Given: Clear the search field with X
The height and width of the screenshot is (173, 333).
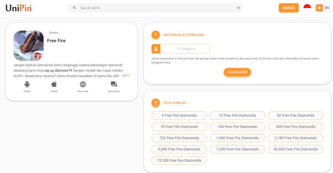Looking at the screenshot, I should click(x=239, y=8).
